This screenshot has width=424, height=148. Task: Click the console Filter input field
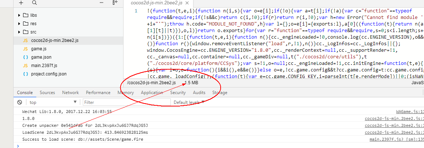coord(127,102)
